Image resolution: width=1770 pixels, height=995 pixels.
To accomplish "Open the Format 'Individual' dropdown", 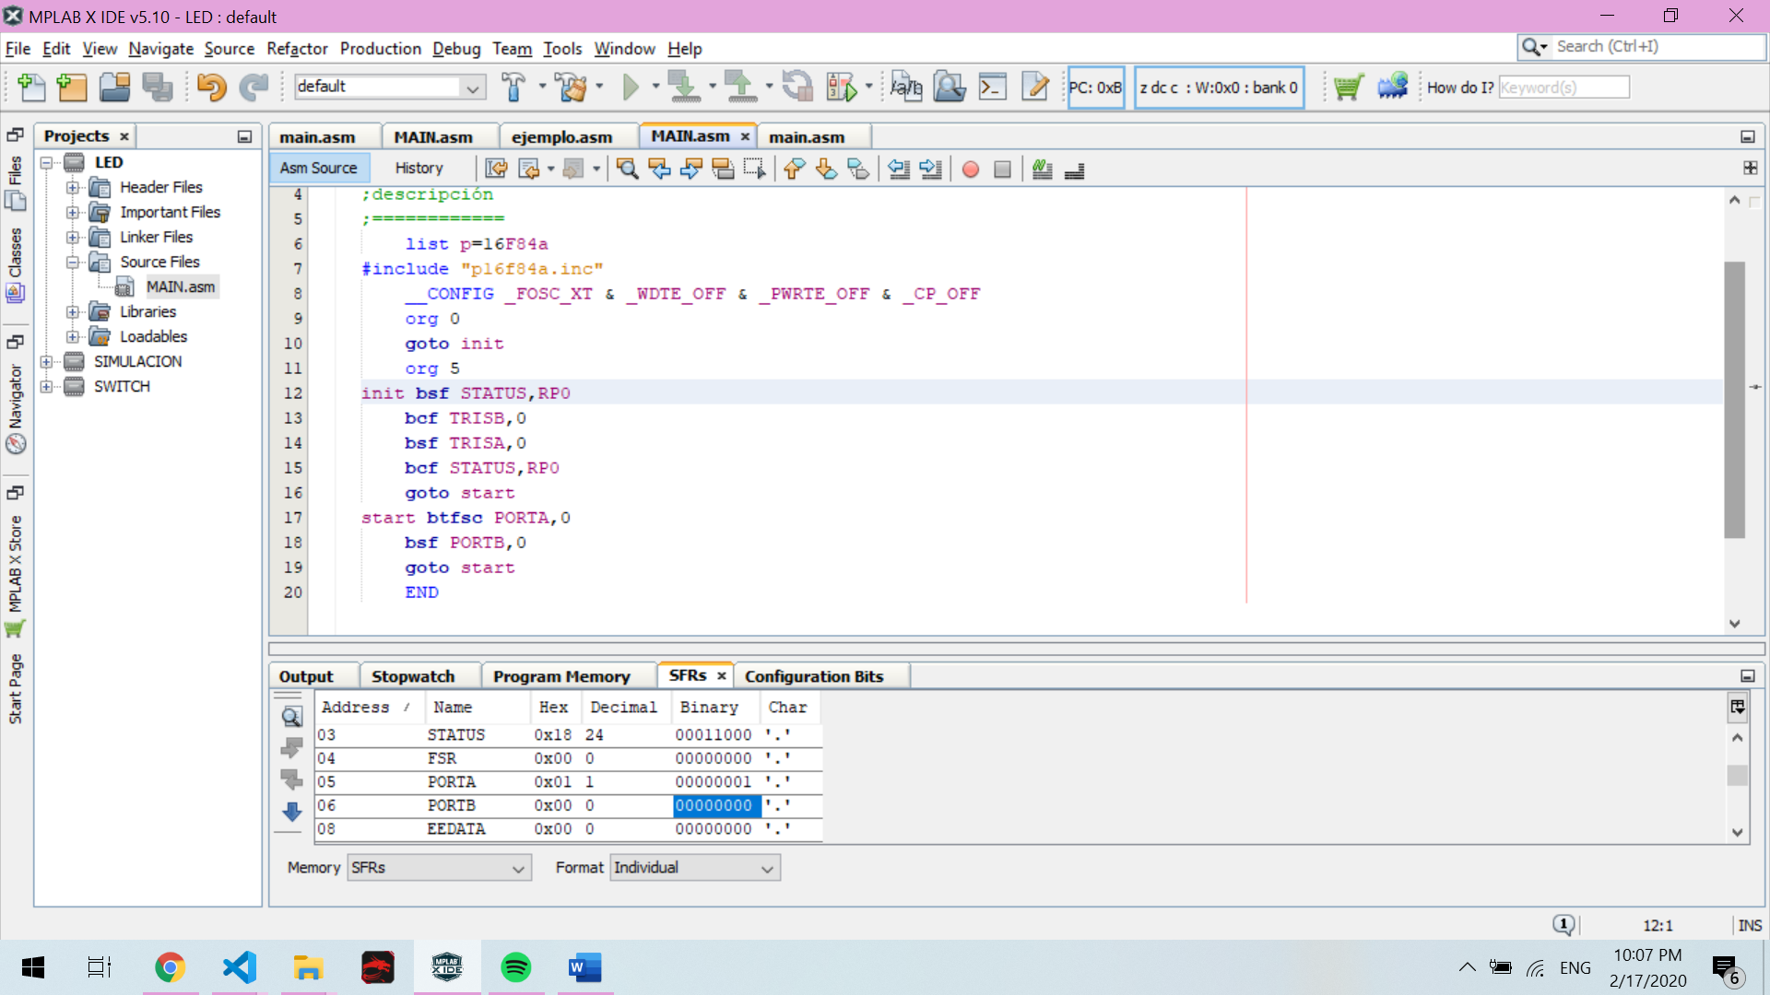I will coord(694,867).
